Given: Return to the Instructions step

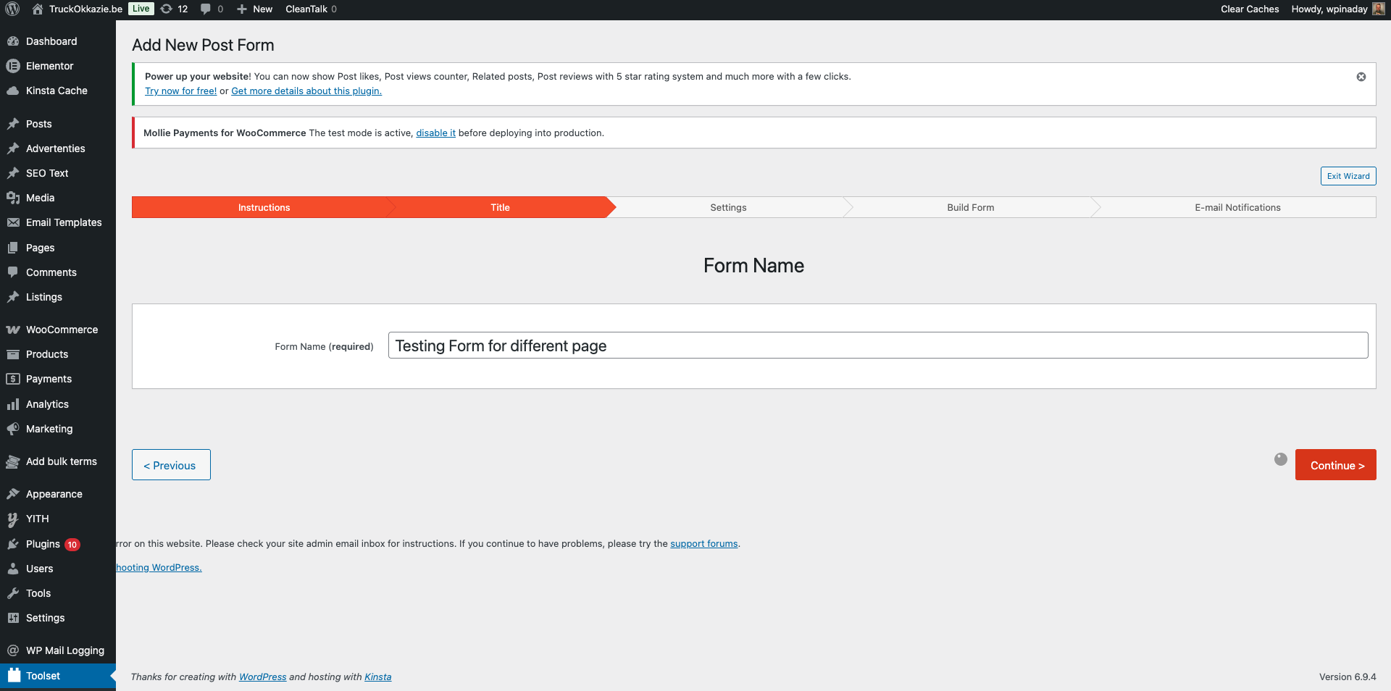Looking at the screenshot, I should [x=264, y=207].
